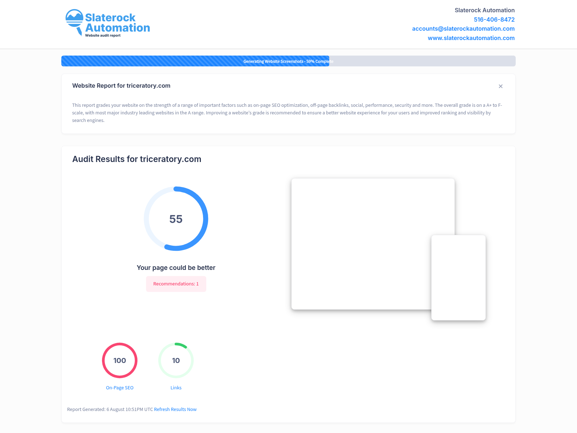
Task: Click the report description paragraph
Action: tap(287, 113)
